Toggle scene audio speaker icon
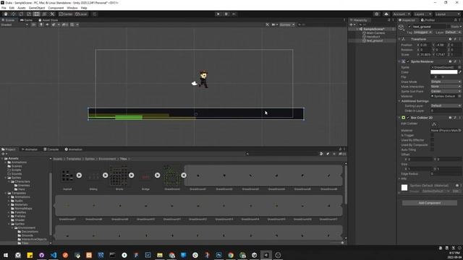463x260 pixels. pyautogui.click(x=47, y=25)
